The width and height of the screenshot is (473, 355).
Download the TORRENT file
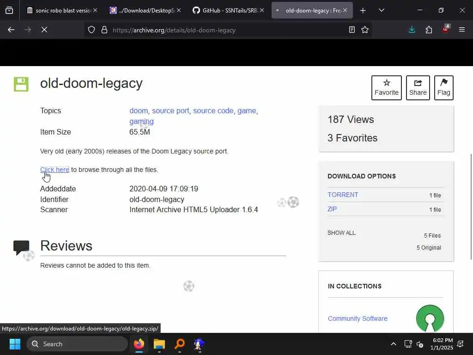click(343, 195)
